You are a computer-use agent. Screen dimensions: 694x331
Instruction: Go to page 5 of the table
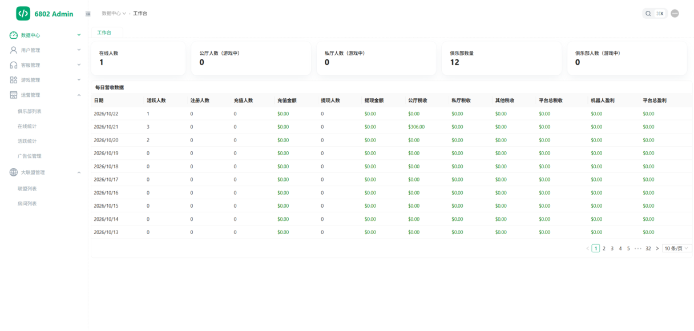click(x=628, y=249)
